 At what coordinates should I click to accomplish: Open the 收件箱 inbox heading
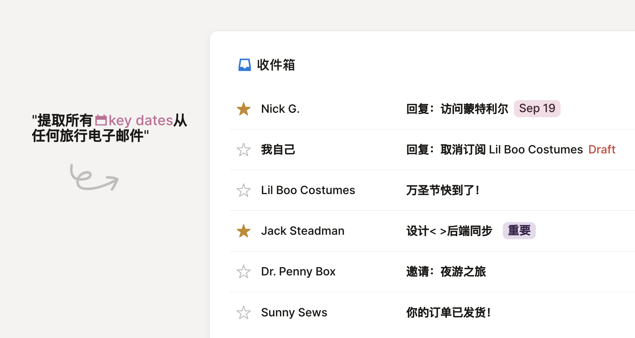[276, 65]
